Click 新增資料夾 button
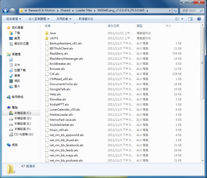The width and height of the screenshot is (207, 178). point(86,19)
